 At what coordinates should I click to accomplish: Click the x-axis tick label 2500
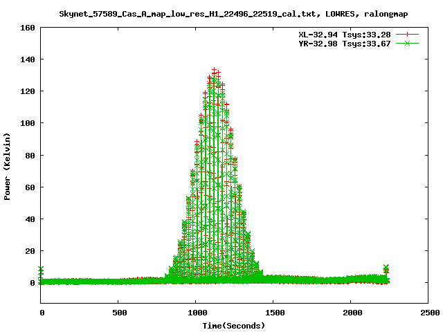tap(430, 313)
